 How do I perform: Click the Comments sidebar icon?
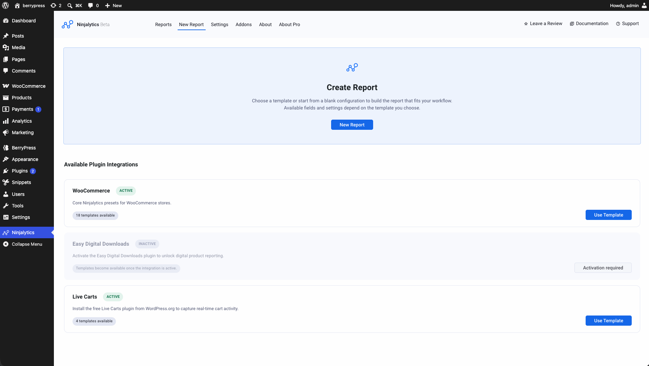tap(6, 71)
